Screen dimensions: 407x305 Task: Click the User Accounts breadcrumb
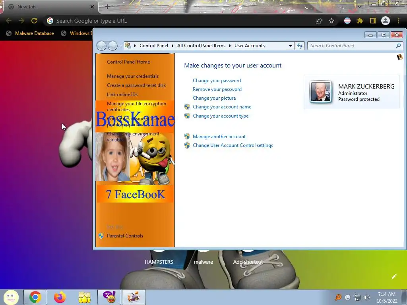click(x=250, y=46)
